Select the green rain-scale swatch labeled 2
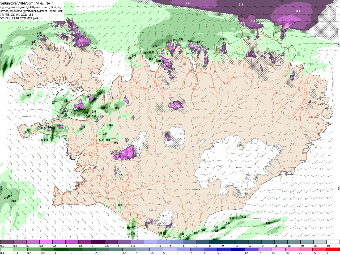340x255 pixels. 88,249
